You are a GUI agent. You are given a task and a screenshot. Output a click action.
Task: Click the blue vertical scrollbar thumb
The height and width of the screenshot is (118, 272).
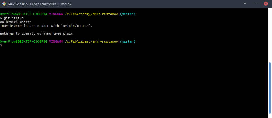click(270, 88)
